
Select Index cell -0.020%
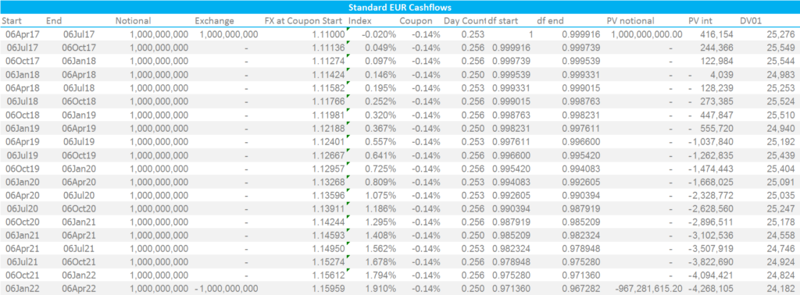click(379, 34)
